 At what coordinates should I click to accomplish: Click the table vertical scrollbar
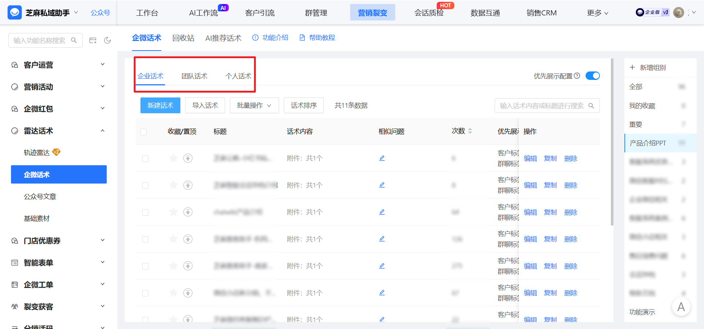point(612,142)
